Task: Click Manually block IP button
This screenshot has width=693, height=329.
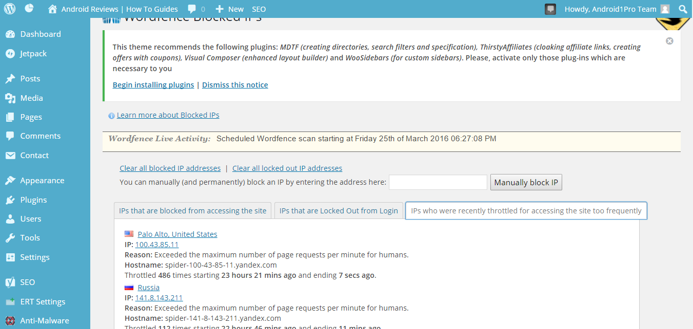Action: (526, 183)
